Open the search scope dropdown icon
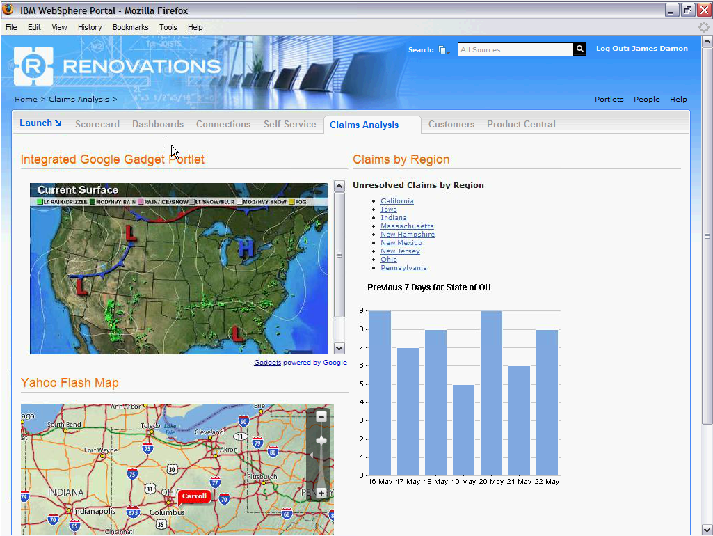Image resolution: width=713 pixels, height=536 pixels. click(444, 50)
